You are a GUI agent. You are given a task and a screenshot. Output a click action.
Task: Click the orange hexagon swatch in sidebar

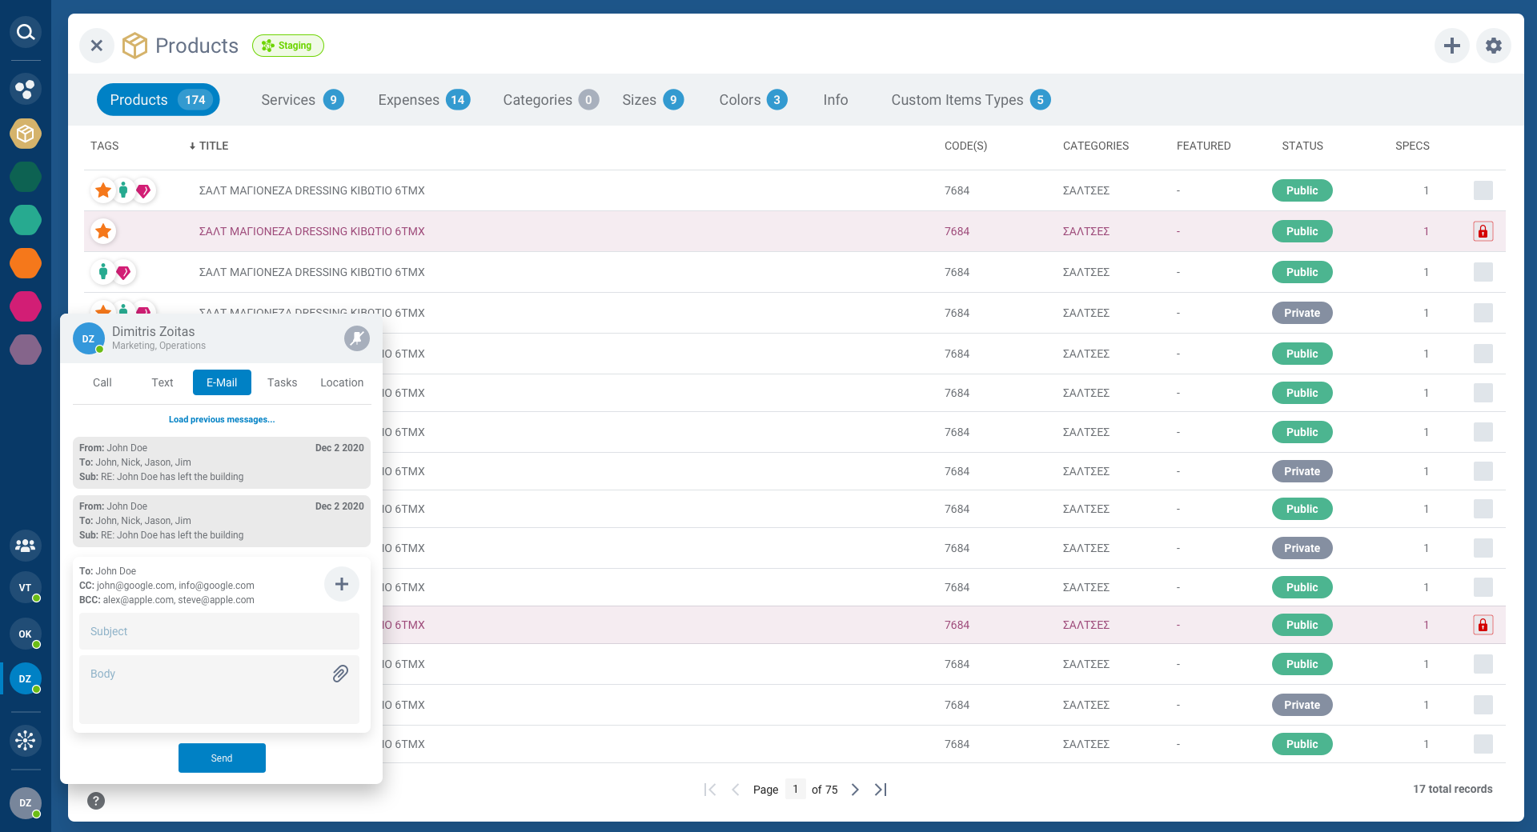pos(25,263)
